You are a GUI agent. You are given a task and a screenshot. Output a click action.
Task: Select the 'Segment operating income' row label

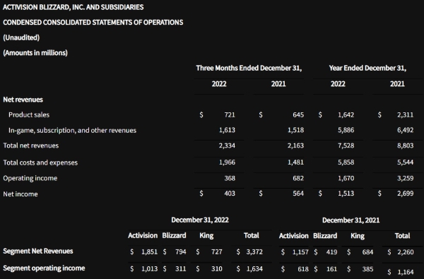44,268
